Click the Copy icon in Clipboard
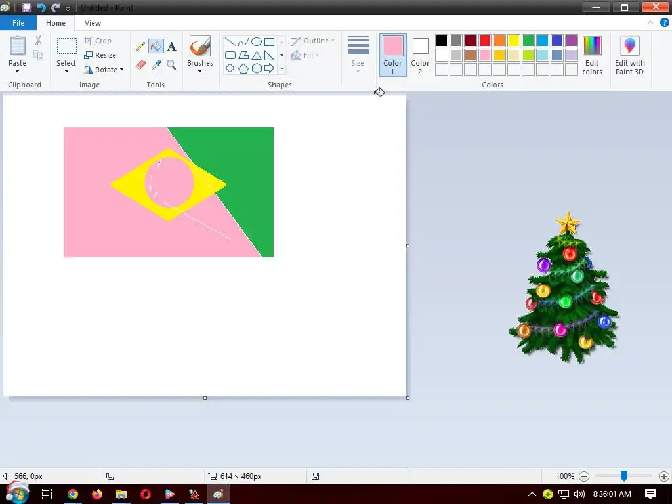Image resolution: width=672 pixels, height=504 pixels. click(x=39, y=55)
